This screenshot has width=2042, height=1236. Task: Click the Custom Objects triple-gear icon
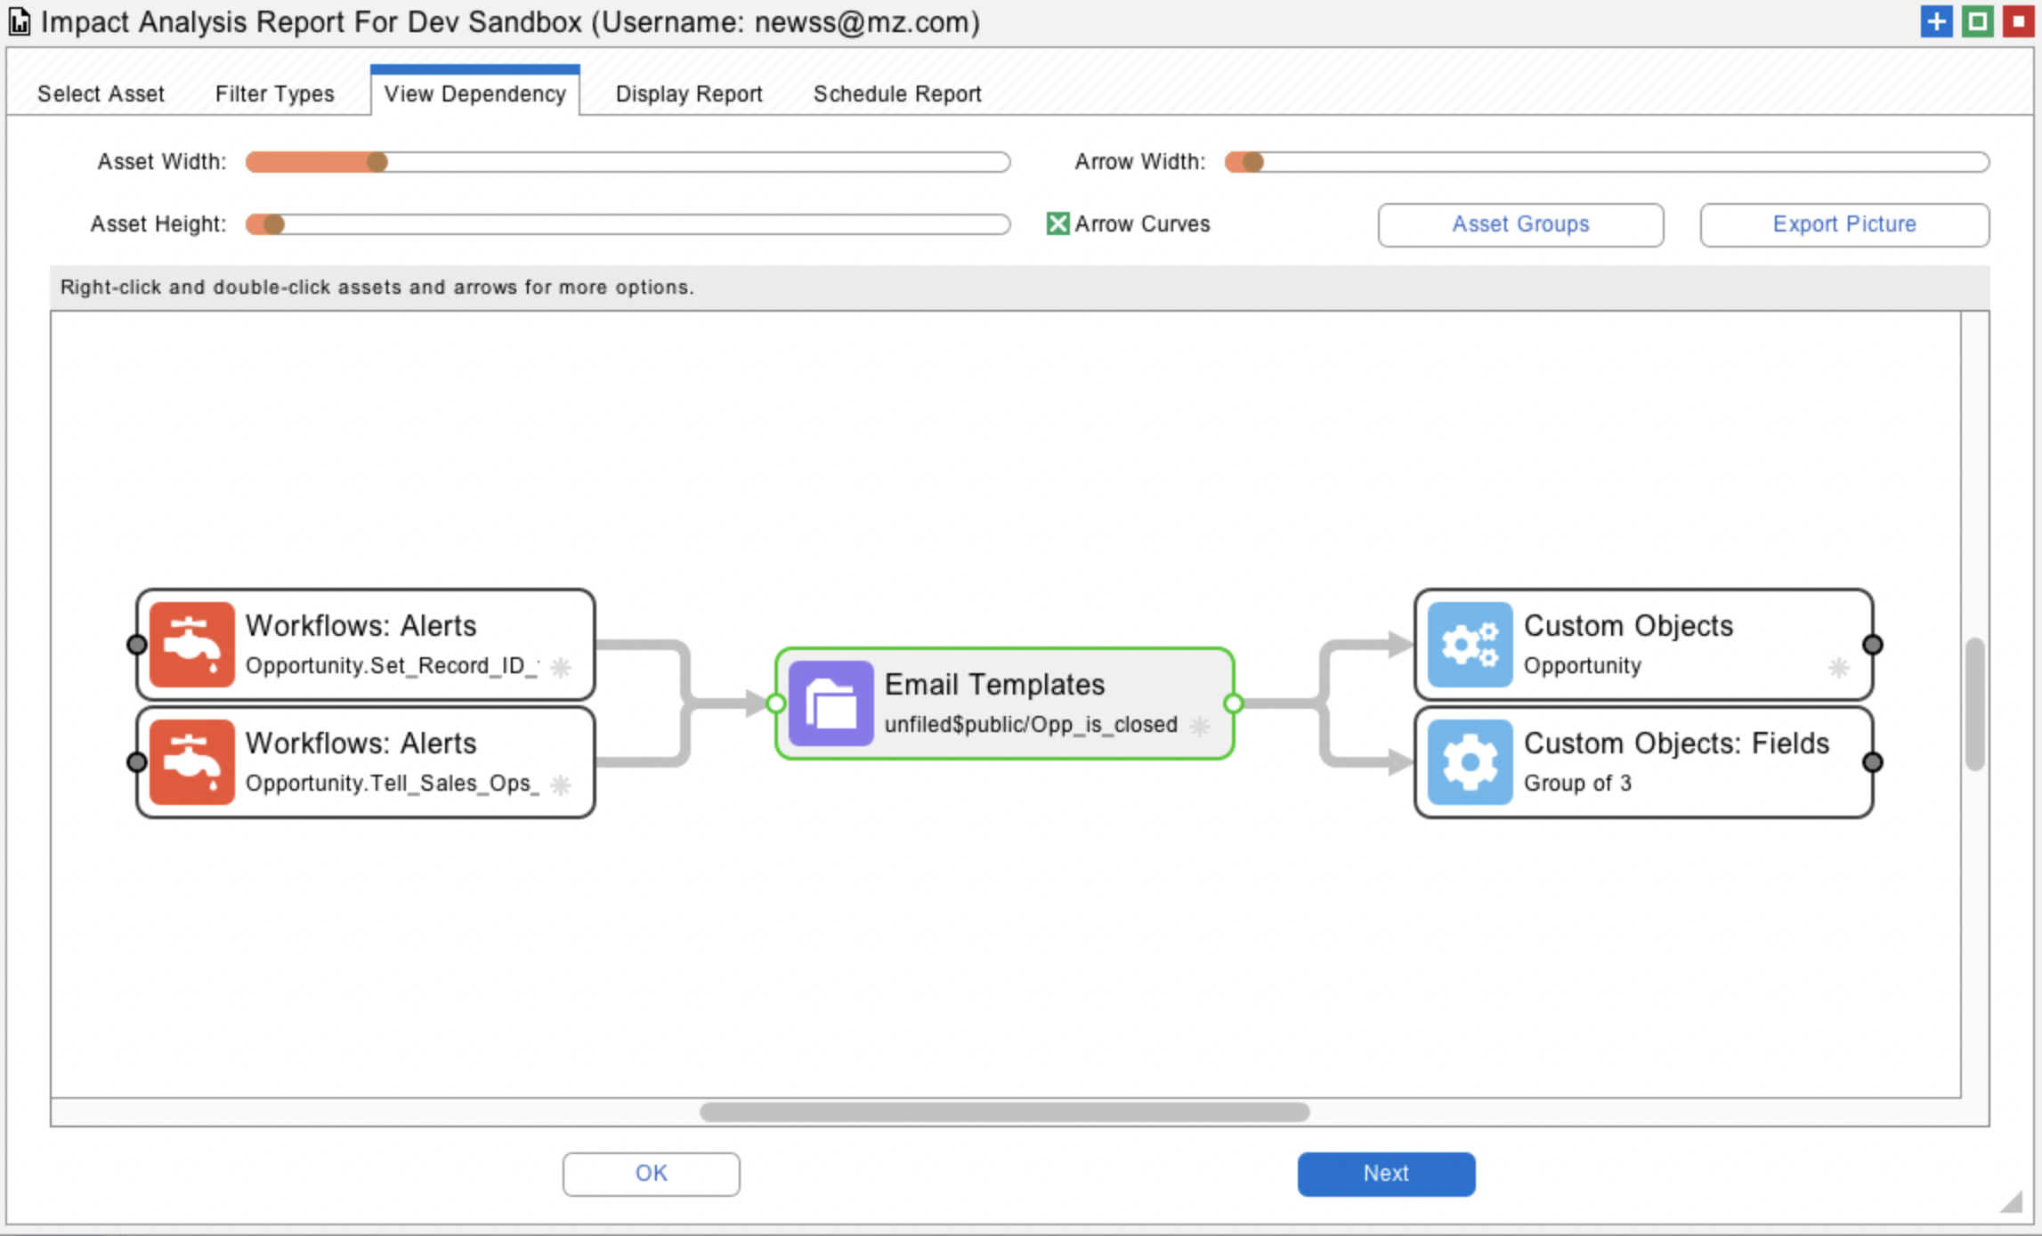point(1469,644)
